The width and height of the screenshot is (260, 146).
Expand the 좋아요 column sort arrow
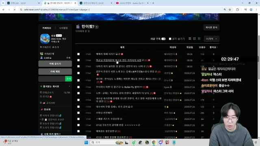click(x=217, y=47)
